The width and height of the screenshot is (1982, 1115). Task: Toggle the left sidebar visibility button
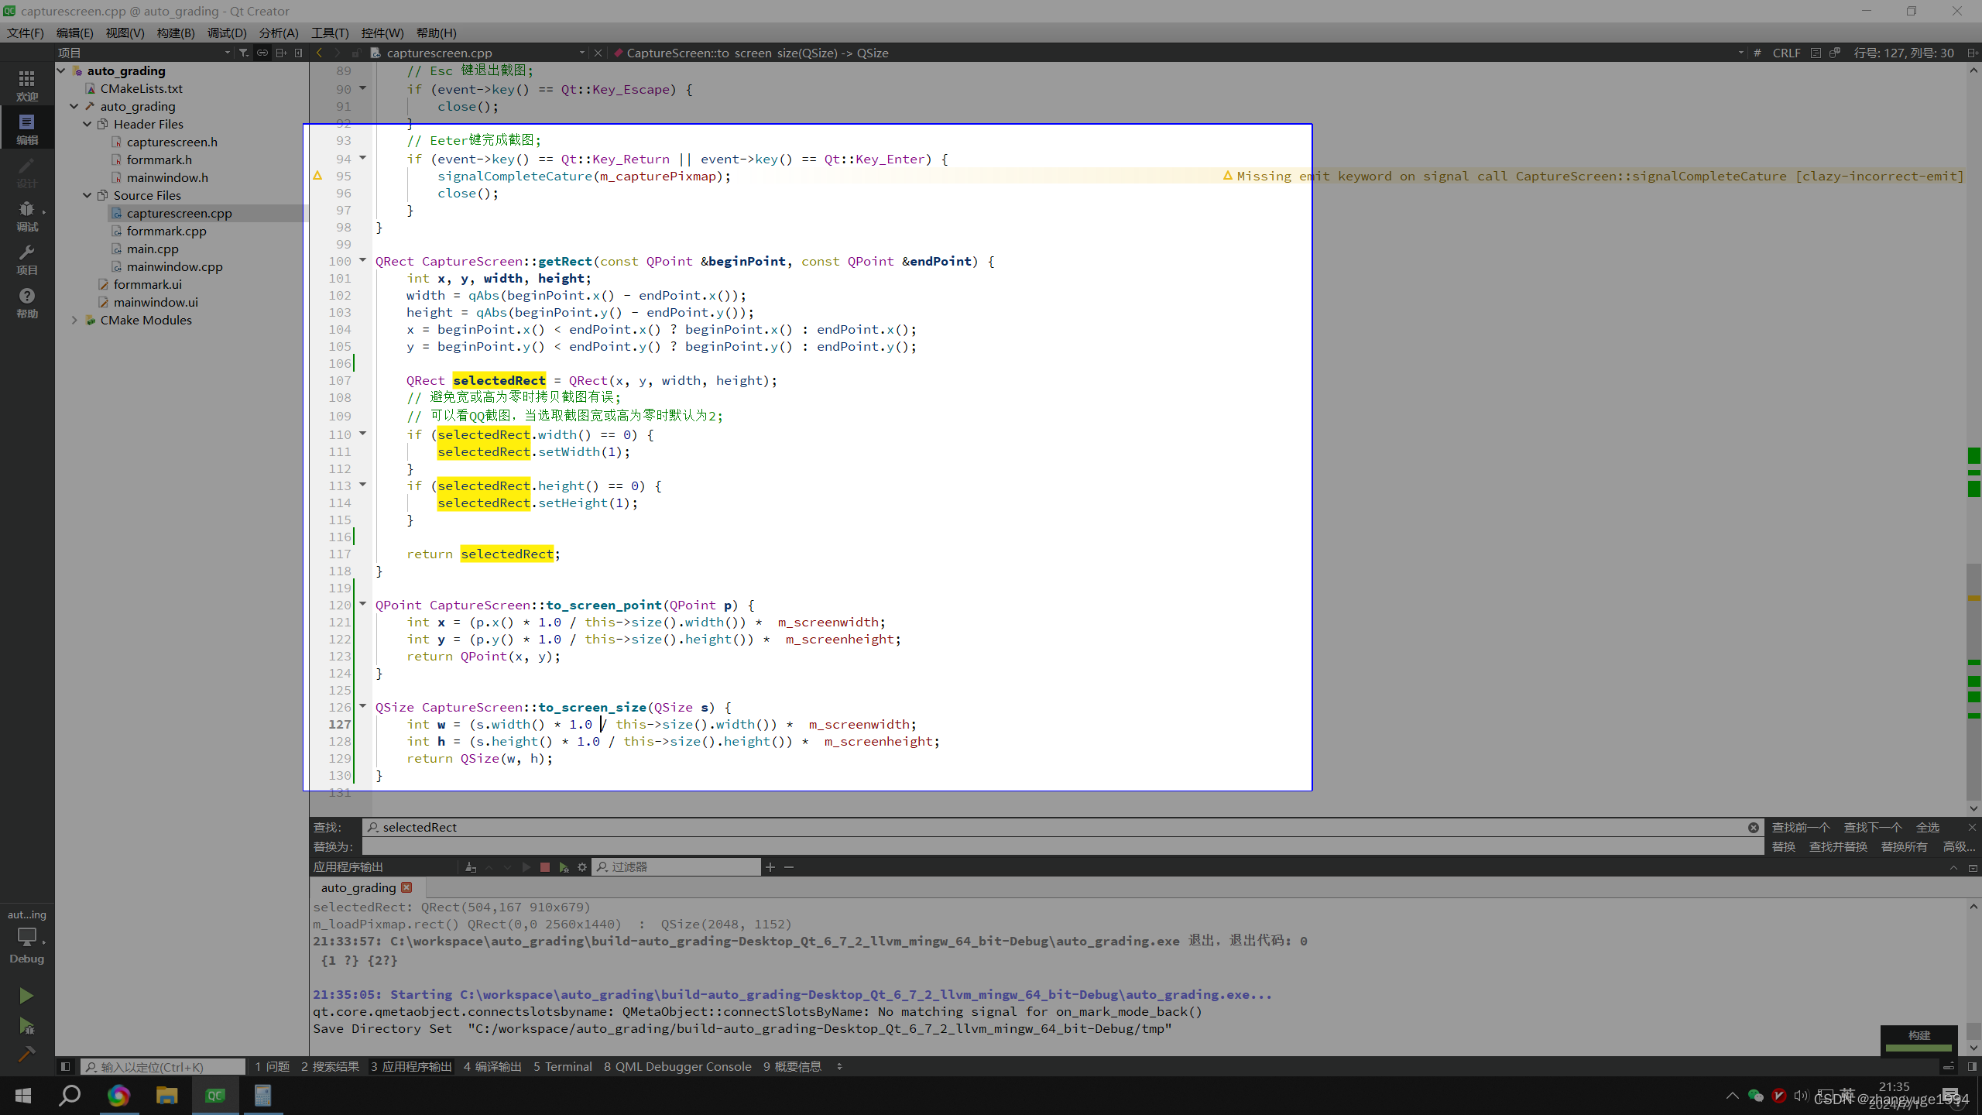(x=66, y=1067)
